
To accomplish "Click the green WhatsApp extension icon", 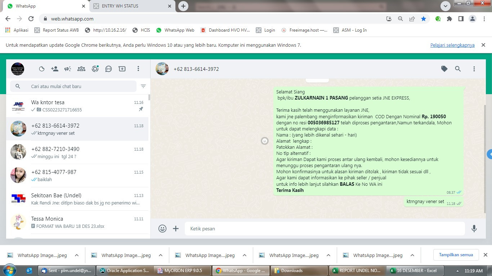I will click(x=438, y=19).
